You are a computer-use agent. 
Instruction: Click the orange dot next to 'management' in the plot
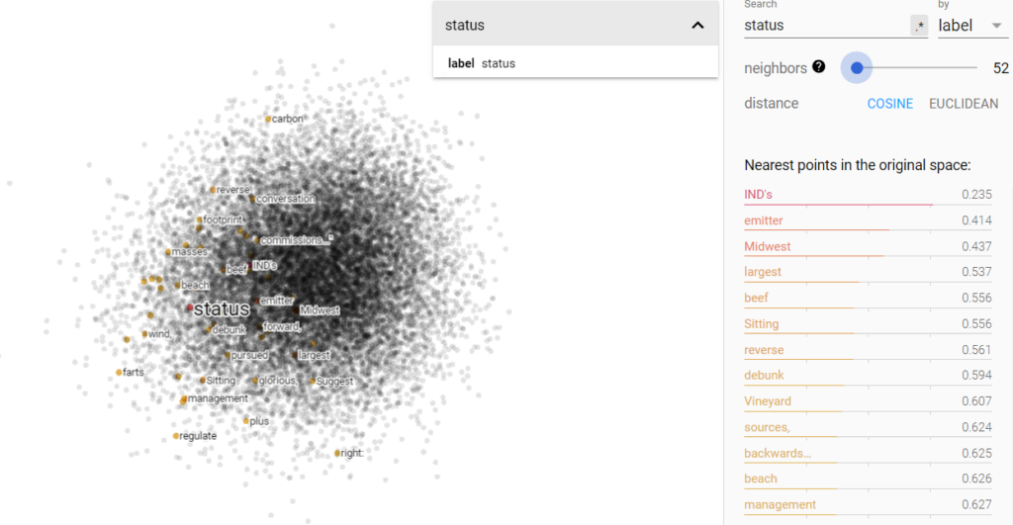184,399
